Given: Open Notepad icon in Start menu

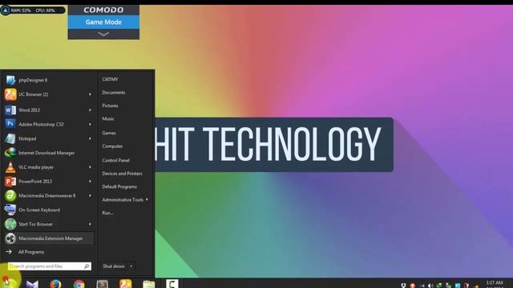Looking at the screenshot, I should 10,138.
